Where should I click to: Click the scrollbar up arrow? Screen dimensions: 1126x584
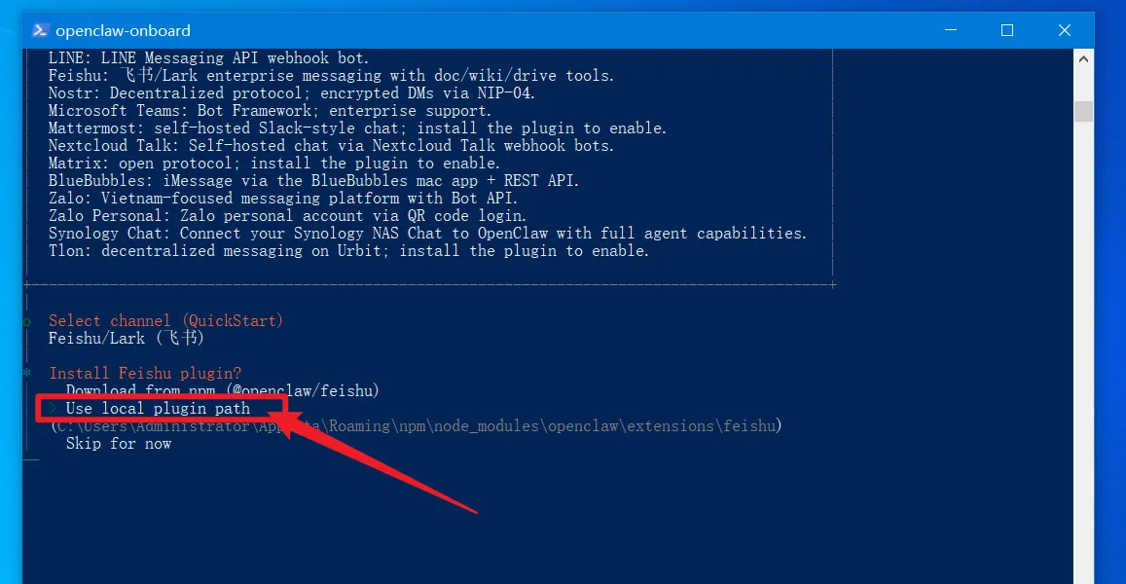point(1083,59)
